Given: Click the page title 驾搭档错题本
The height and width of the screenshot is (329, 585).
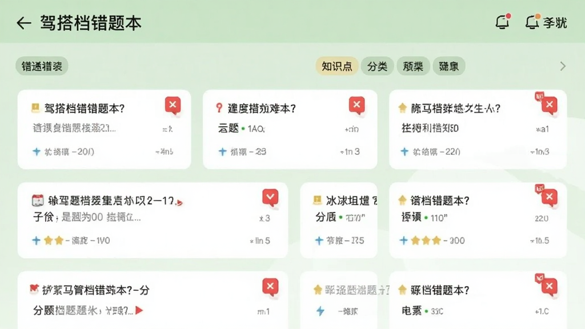Looking at the screenshot, I should (x=91, y=23).
